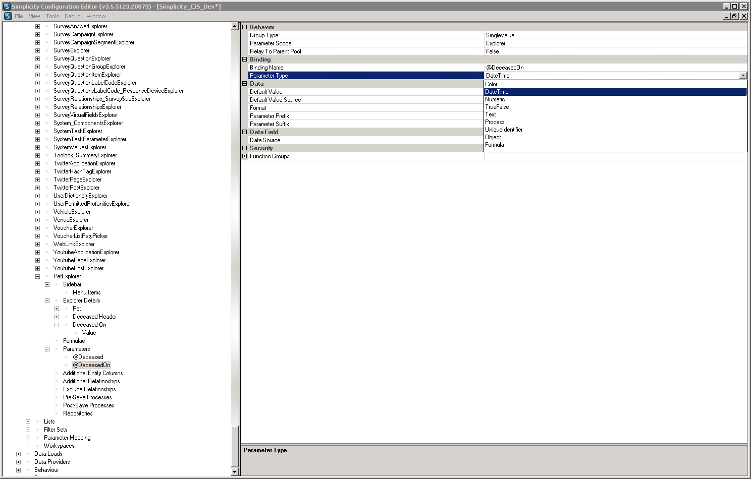Select the Repositories node
This screenshot has height=479, width=751.
78,413
